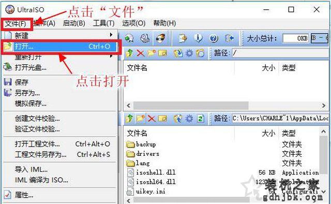Click the exit door icon in toolbar

point(230,38)
